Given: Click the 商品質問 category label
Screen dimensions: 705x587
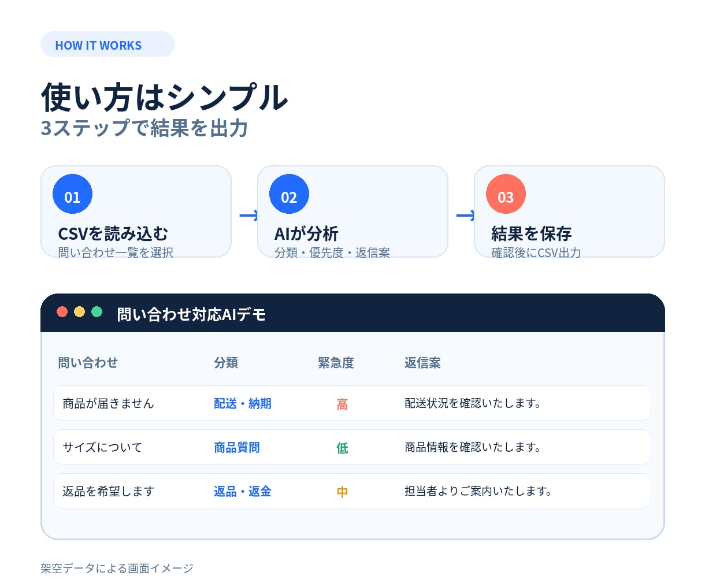Looking at the screenshot, I should coord(237,447).
